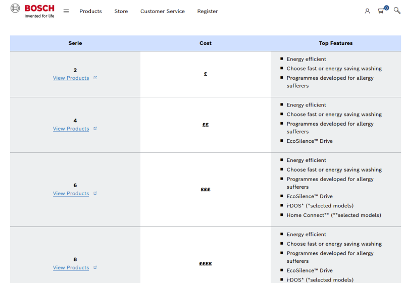View Products for Serie 8

click(x=71, y=267)
